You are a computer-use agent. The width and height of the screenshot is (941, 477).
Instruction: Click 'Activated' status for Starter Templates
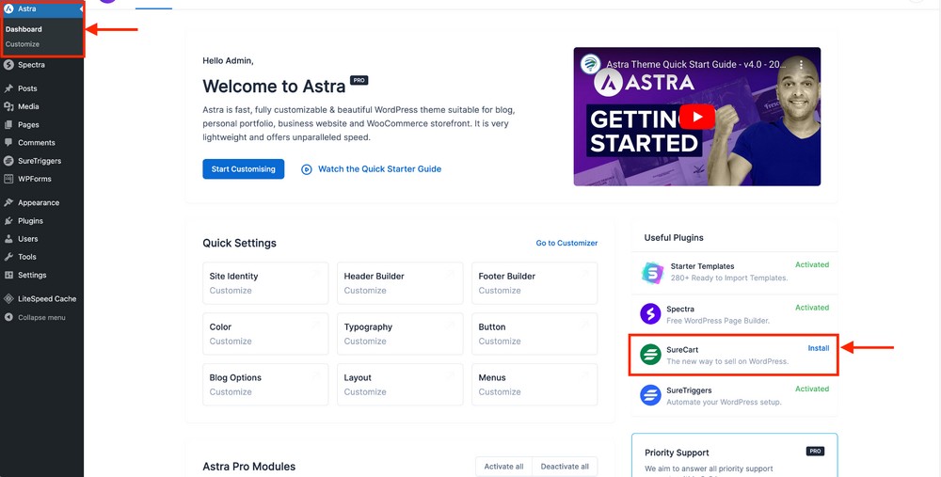point(812,264)
